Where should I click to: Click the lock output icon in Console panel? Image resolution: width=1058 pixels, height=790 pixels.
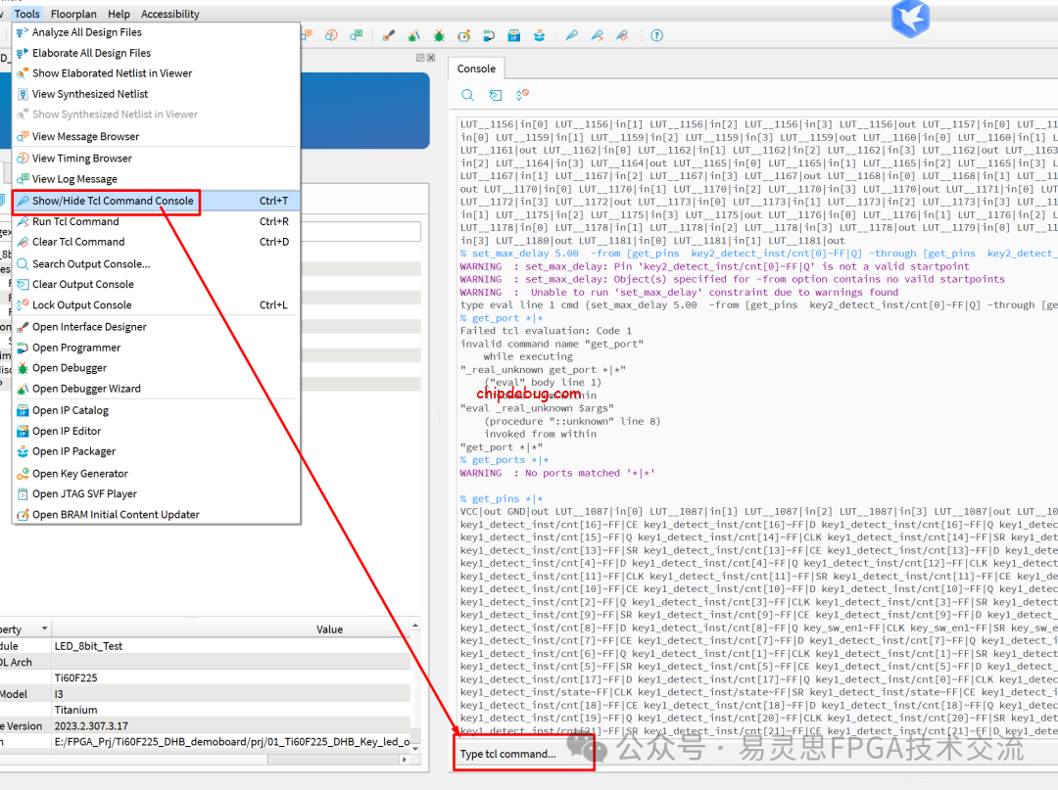click(522, 95)
